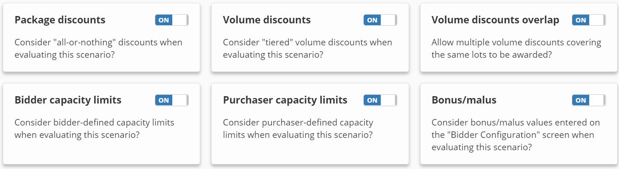Disable the Purchaser capacity limits toggle
The width and height of the screenshot is (619, 169).
tap(380, 100)
